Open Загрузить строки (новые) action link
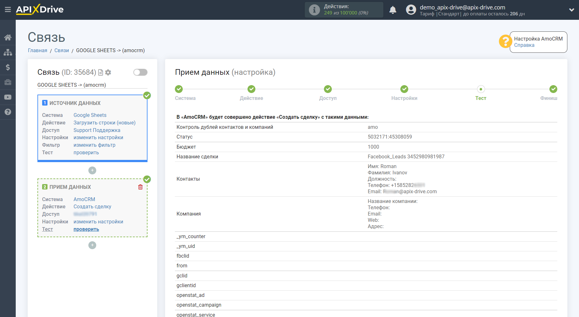The height and width of the screenshot is (317, 579). pyautogui.click(x=104, y=123)
